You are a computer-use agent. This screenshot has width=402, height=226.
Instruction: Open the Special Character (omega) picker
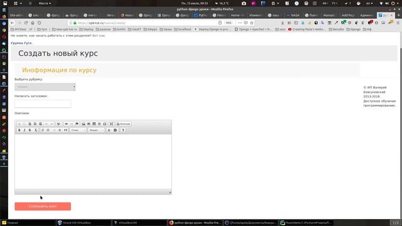(105, 124)
